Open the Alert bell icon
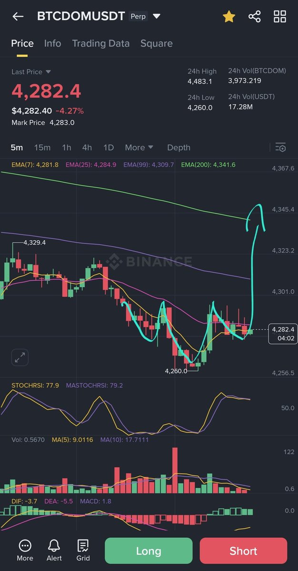The image size is (298, 571). (x=54, y=550)
